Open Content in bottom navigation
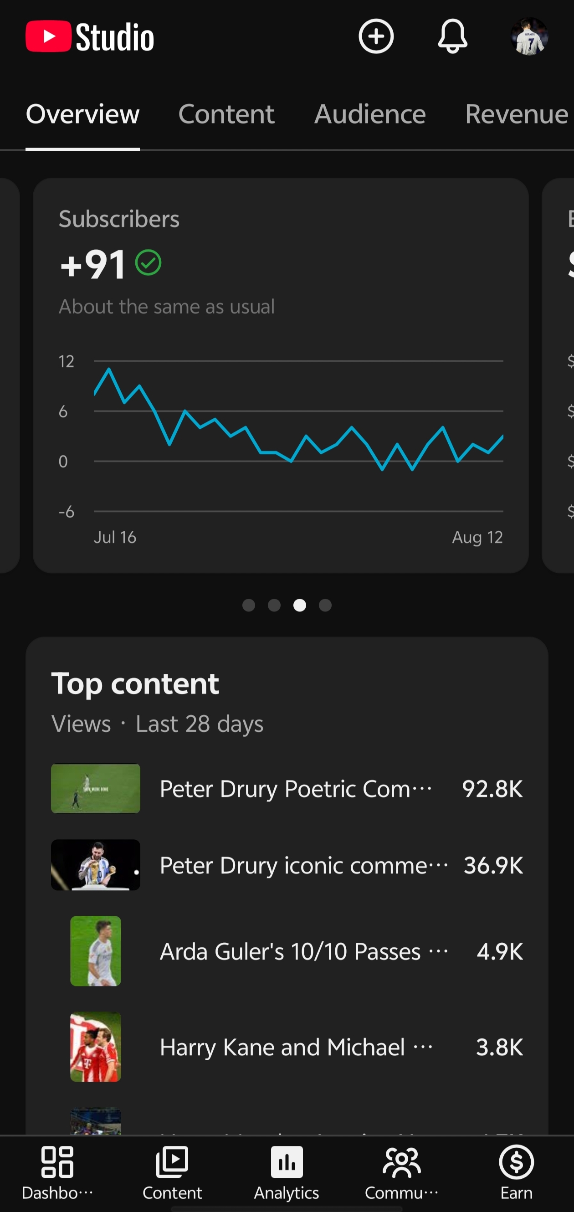This screenshot has width=574, height=1212. [172, 1172]
